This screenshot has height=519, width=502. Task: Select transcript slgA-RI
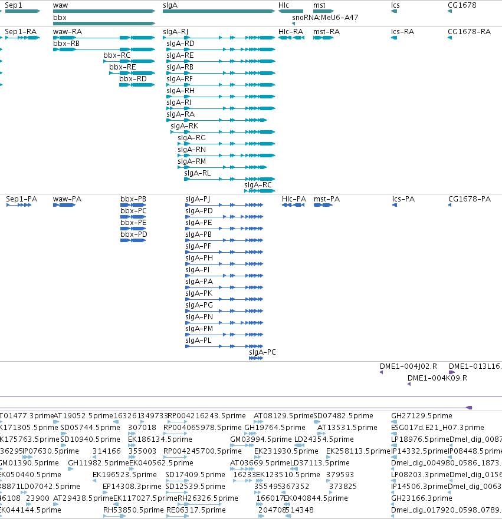[x=221, y=108]
